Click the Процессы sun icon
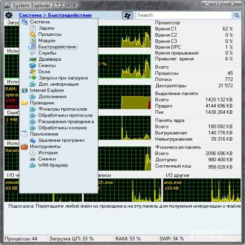The height and width of the screenshot is (245, 245). click(x=32, y=34)
